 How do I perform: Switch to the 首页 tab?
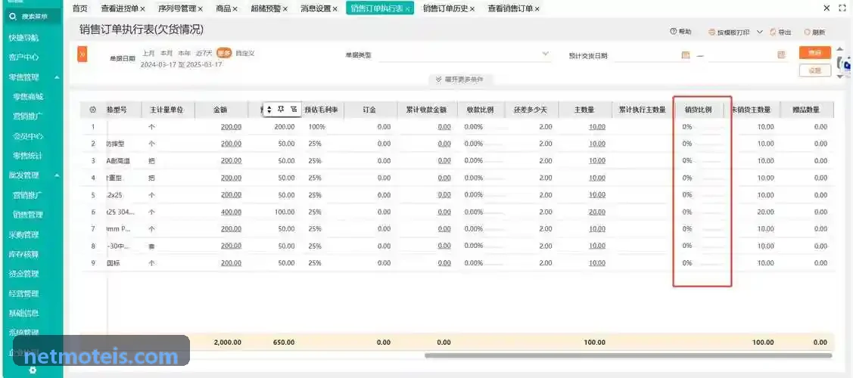tap(80, 8)
